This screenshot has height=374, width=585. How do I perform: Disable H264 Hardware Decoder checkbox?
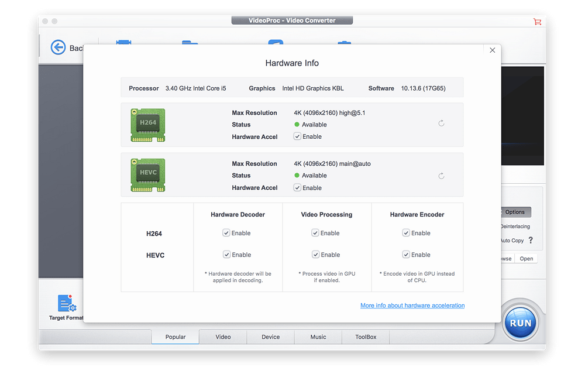(x=226, y=233)
